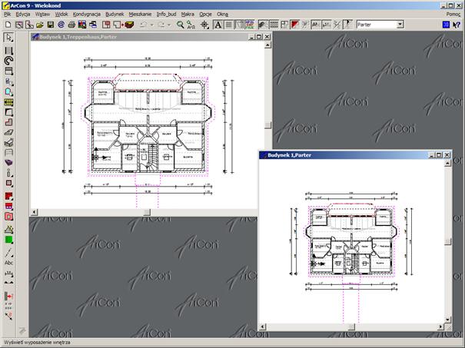Select the purple solid element tool
The height and width of the screenshot is (348, 465).
[x=9, y=163]
